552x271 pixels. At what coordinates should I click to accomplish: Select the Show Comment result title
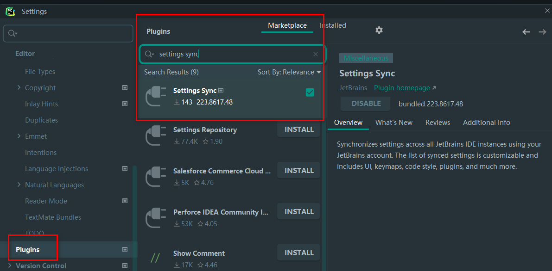199,253
